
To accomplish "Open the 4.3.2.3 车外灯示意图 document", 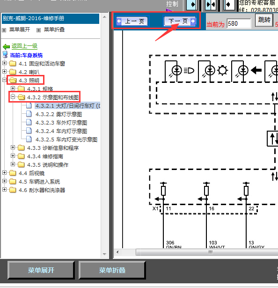I will point(61,123).
